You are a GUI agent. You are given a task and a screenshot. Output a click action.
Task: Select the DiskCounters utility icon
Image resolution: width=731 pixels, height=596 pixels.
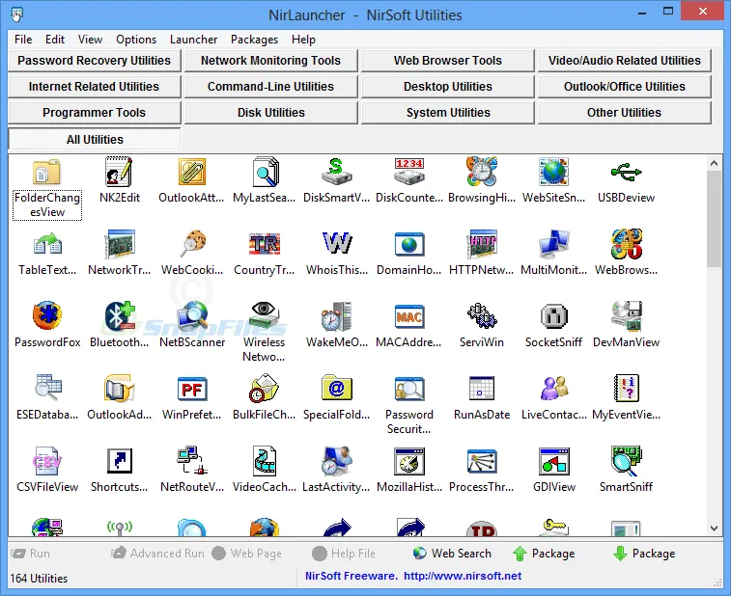(408, 173)
